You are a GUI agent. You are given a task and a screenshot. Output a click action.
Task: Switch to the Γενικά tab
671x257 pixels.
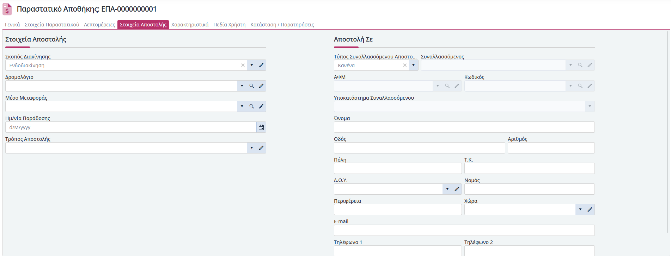[12, 25]
